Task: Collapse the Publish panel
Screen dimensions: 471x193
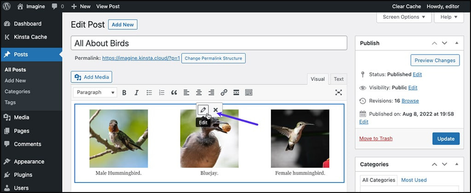Action: [456, 43]
